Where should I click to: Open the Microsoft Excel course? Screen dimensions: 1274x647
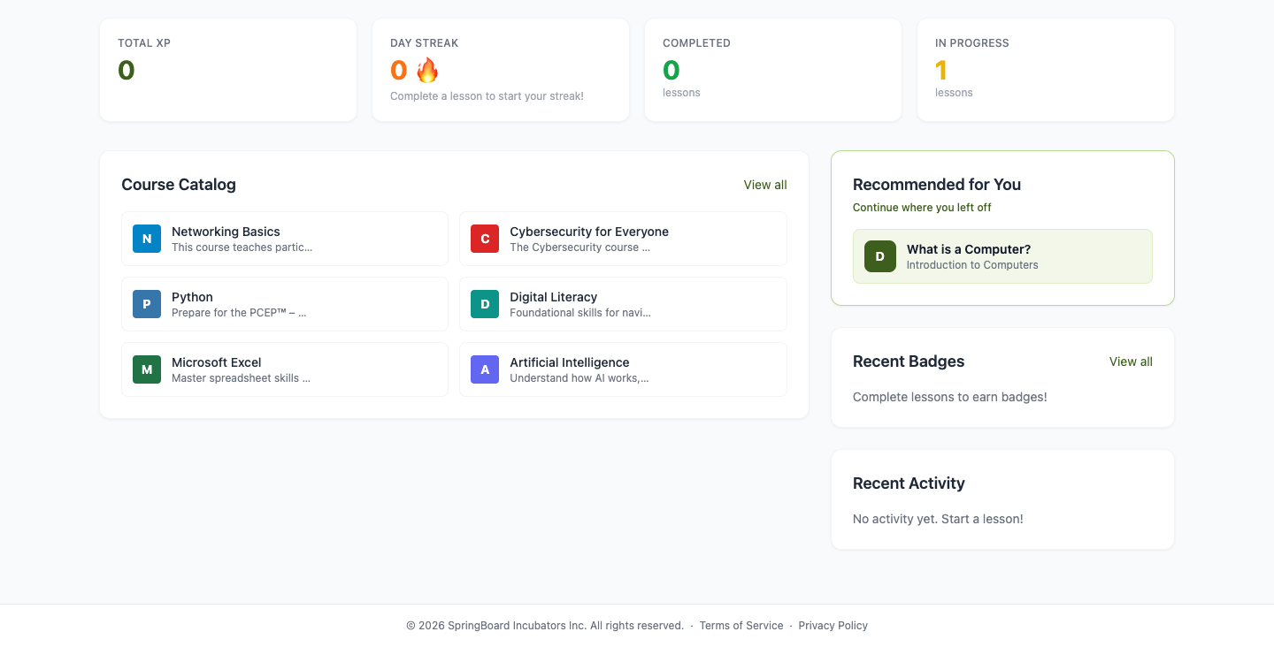click(285, 369)
